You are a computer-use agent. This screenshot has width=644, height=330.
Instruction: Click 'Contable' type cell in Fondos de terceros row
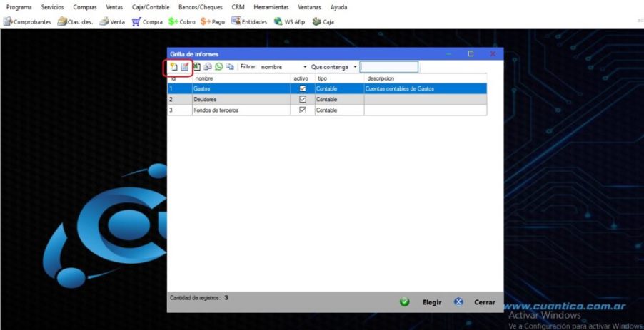(x=339, y=110)
